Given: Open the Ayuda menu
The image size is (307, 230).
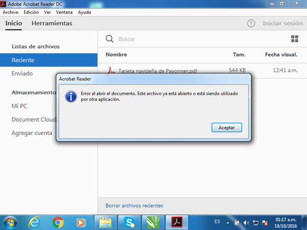Looking at the screenshot, I should pyautogui.click(x=84, y=12).
